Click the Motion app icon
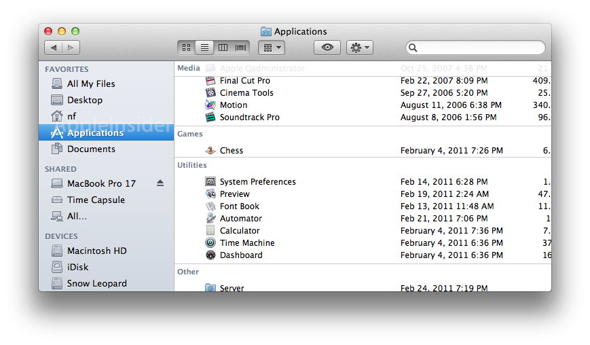This screenshot has height=345, width=590. (210, 105)
